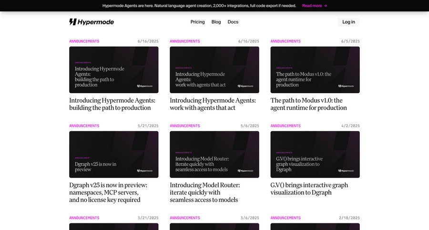Image resolution: width=429 pixels, height=230 pixels.
Task: Open the Pricing page
Action: [x=197, y=22]
